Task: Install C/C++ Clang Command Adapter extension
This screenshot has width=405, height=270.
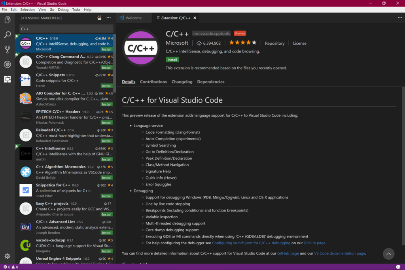Action: point(107,68)
